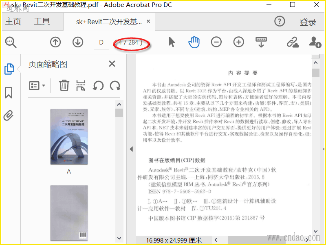The height and width of the screenshot is (245, 326).
Task: Open the Help question mark icon
Action: point(280,21)
